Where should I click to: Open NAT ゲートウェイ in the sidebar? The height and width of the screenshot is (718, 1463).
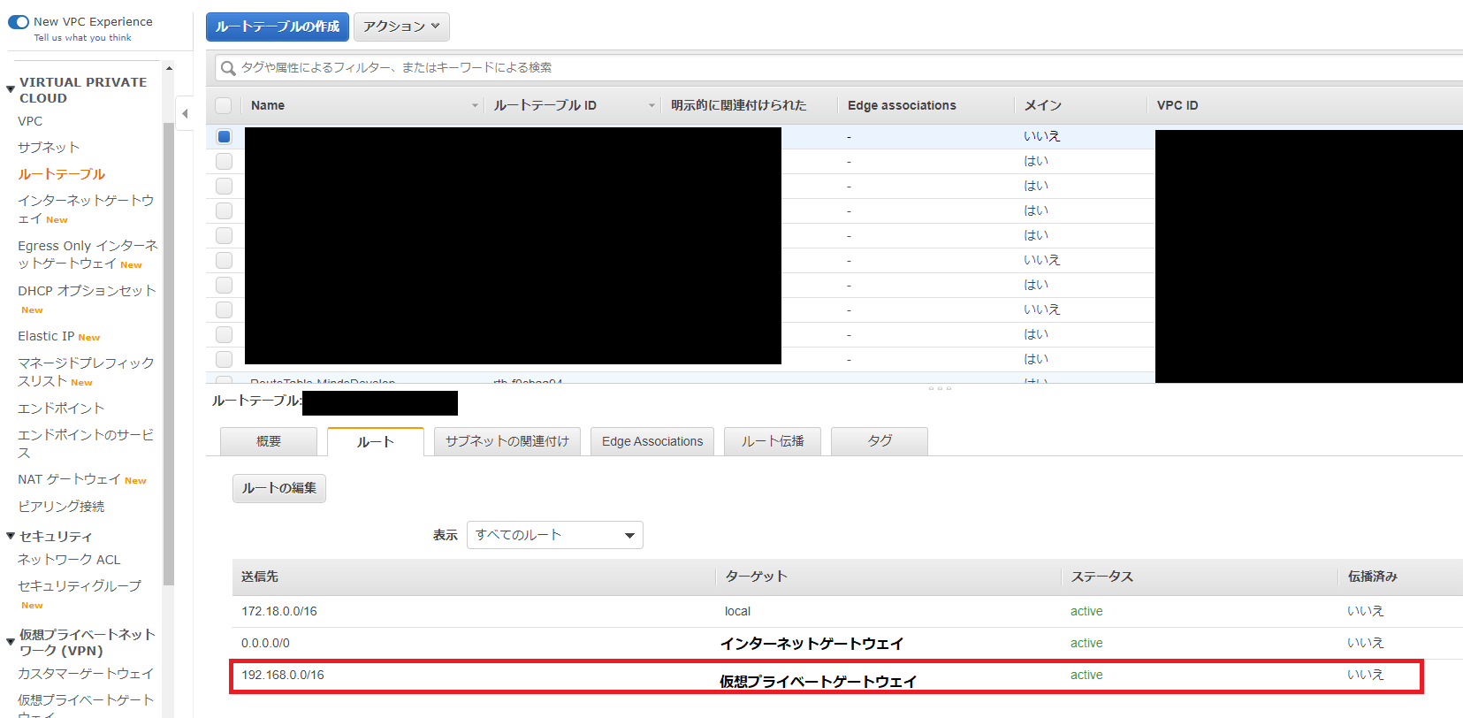pyautogui.click(x=69, y=479)
